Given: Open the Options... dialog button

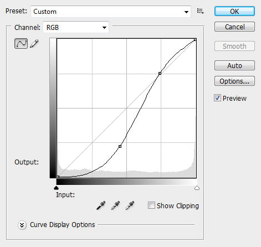Looking at the screenshot, I should pyautogui.click(x=234, y=81).
